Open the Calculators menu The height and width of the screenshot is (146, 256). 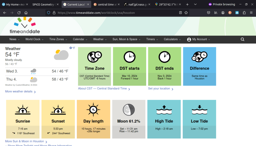[172, 39]
